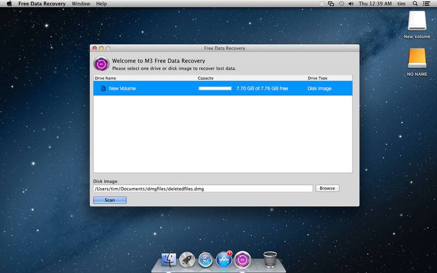The width and height of the screenshot is (437, 273).
Task: Open Finder from the Dock
Action: point(169,260)
